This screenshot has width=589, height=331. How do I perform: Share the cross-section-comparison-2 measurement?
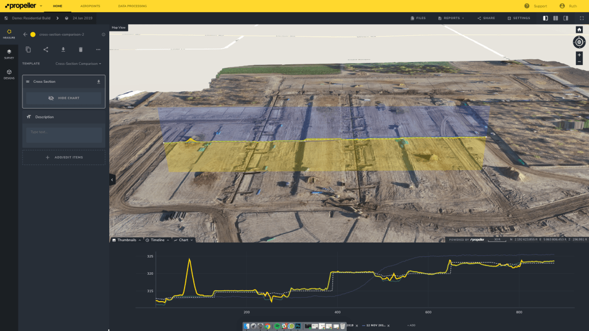point(47,49)
